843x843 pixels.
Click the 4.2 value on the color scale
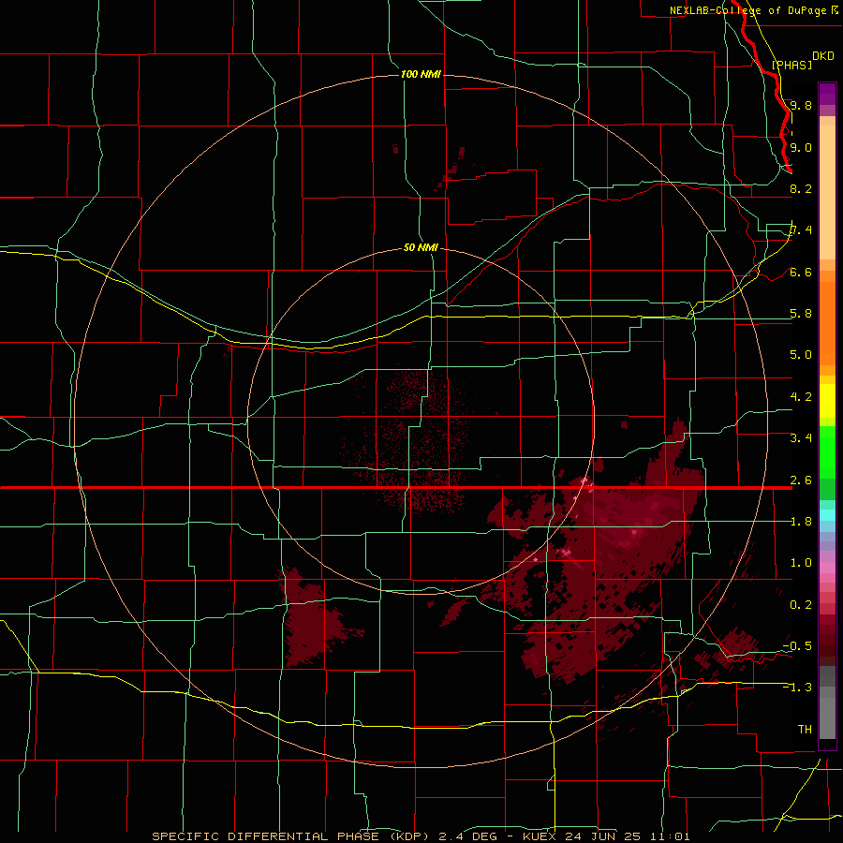pos(801,397)
